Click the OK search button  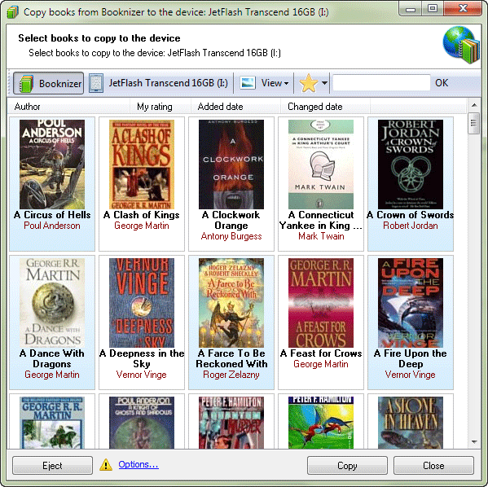click(442, 83)
